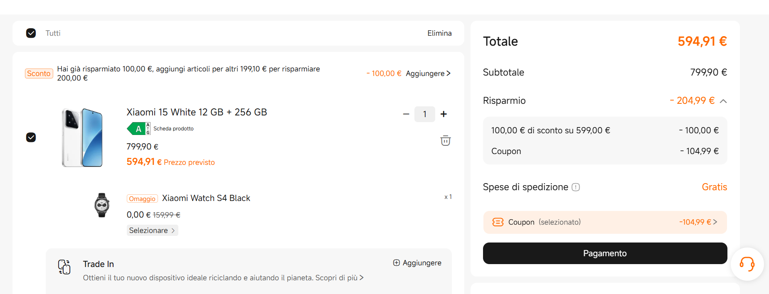
Task: Increase Xiaomi 15 quantity with plus
Action: point(444,114)
